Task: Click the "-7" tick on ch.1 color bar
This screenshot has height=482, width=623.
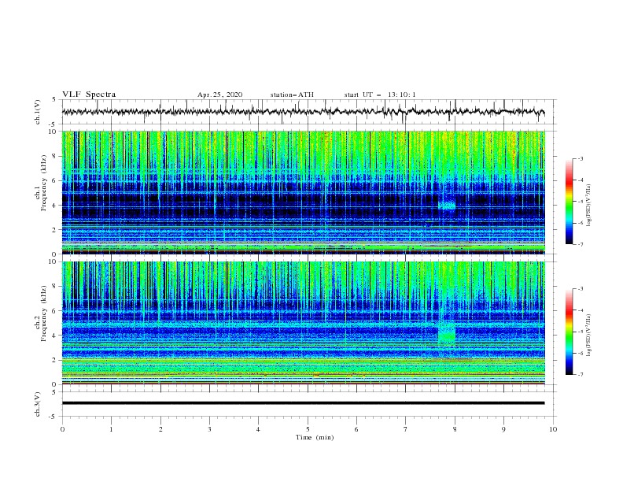Action: point(580,244)
